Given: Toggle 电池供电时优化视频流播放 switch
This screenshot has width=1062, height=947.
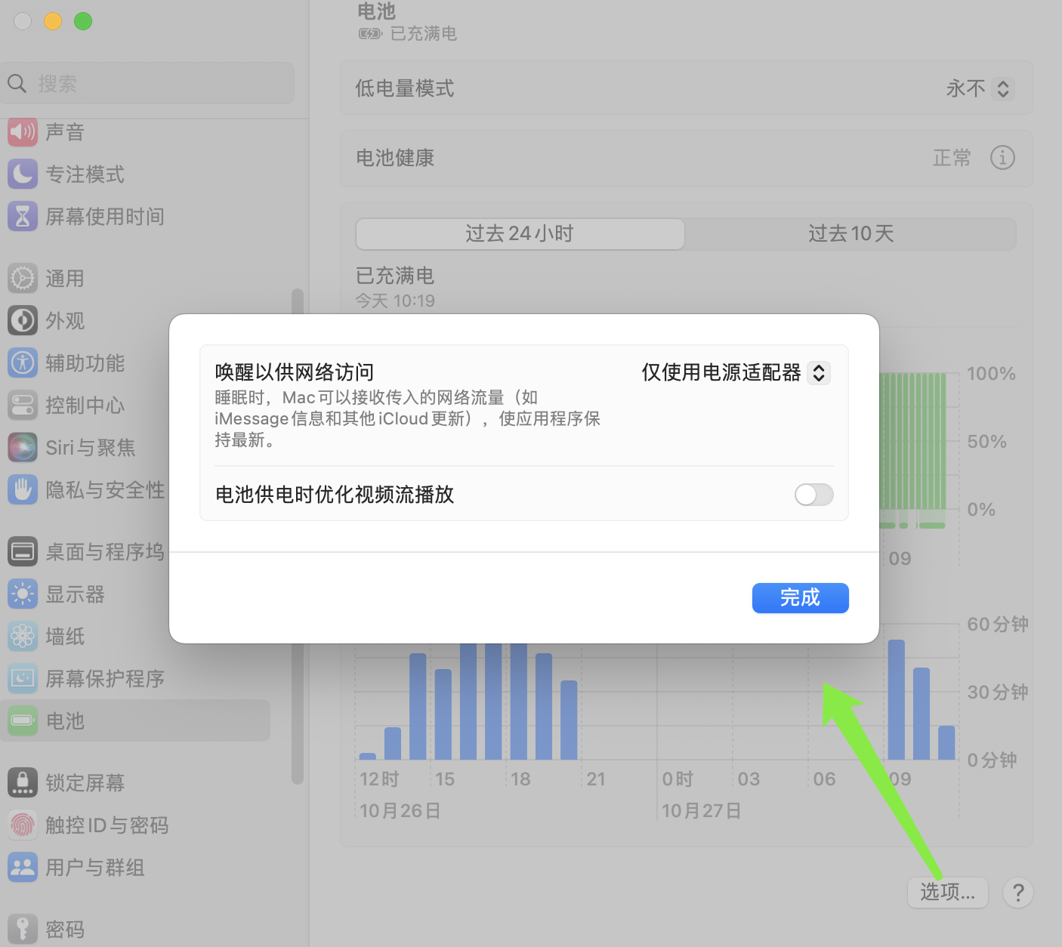Looking at the screenshot, I should (813, 495).
